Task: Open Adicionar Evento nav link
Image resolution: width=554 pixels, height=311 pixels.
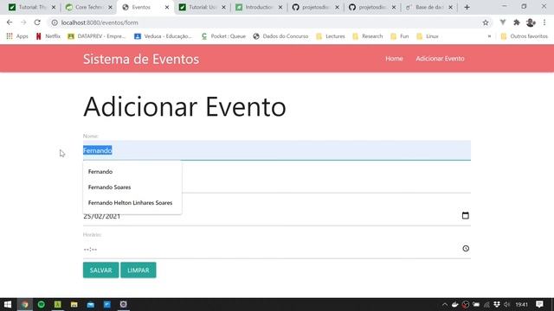Action: [440, 59]
